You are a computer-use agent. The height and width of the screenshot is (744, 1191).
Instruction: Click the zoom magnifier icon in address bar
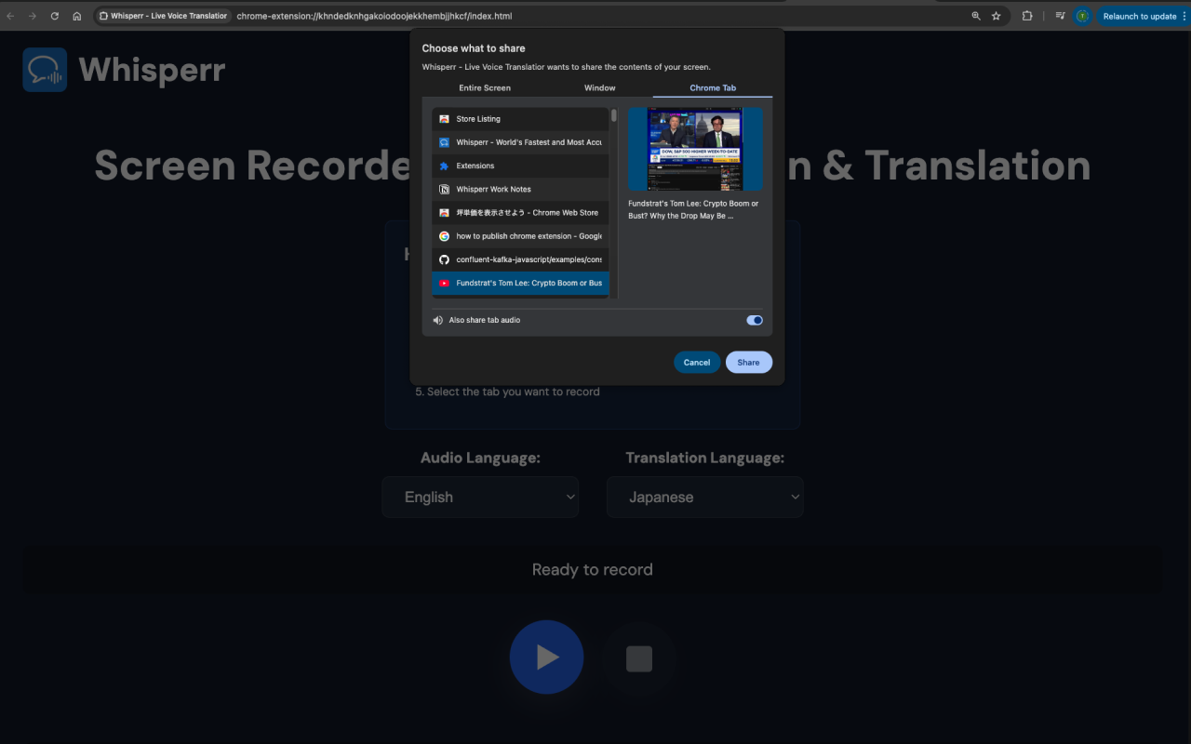coord(976,16)
